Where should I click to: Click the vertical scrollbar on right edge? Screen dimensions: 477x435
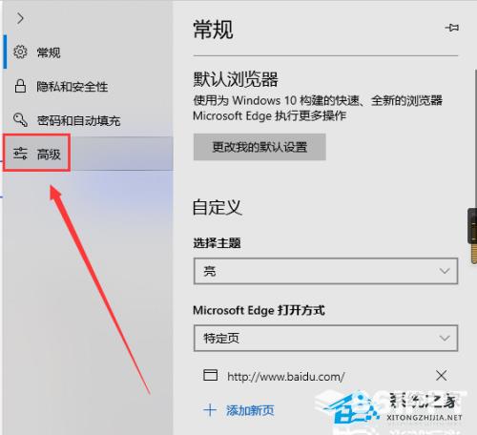coord(475,138)
